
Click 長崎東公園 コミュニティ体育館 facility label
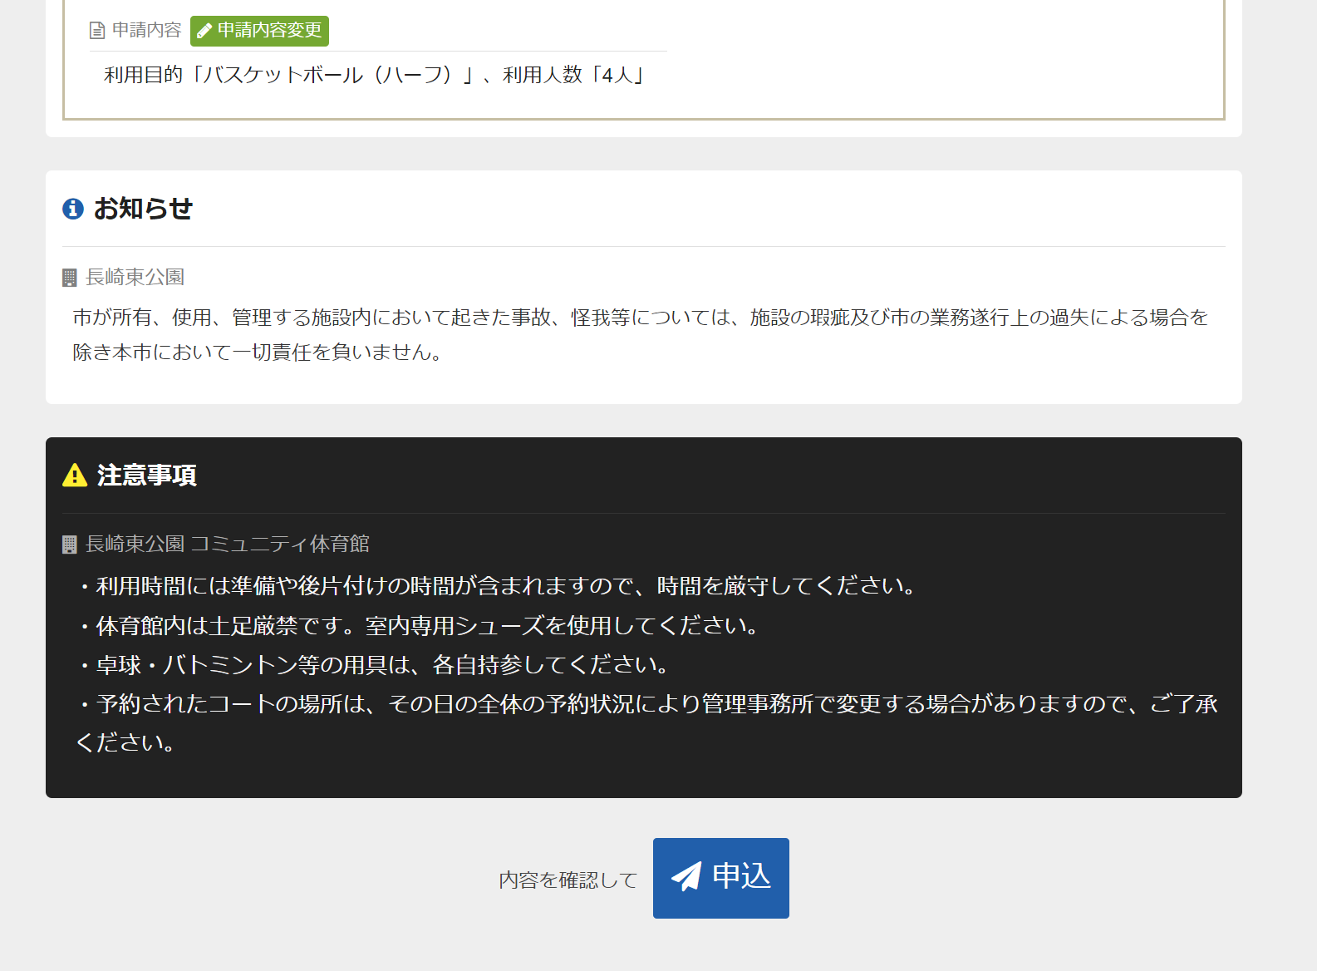[228, 545]
